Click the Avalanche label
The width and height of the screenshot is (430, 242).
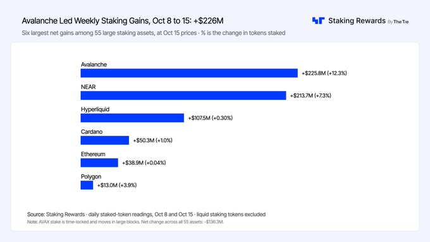[x=94, y=64]
